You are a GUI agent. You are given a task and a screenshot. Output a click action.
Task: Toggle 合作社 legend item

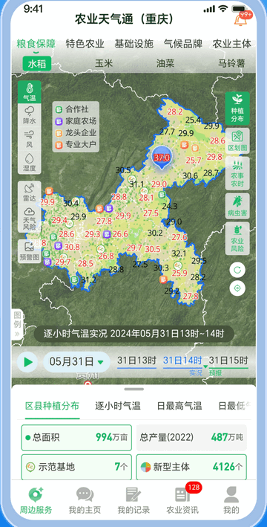pos(73,109)
